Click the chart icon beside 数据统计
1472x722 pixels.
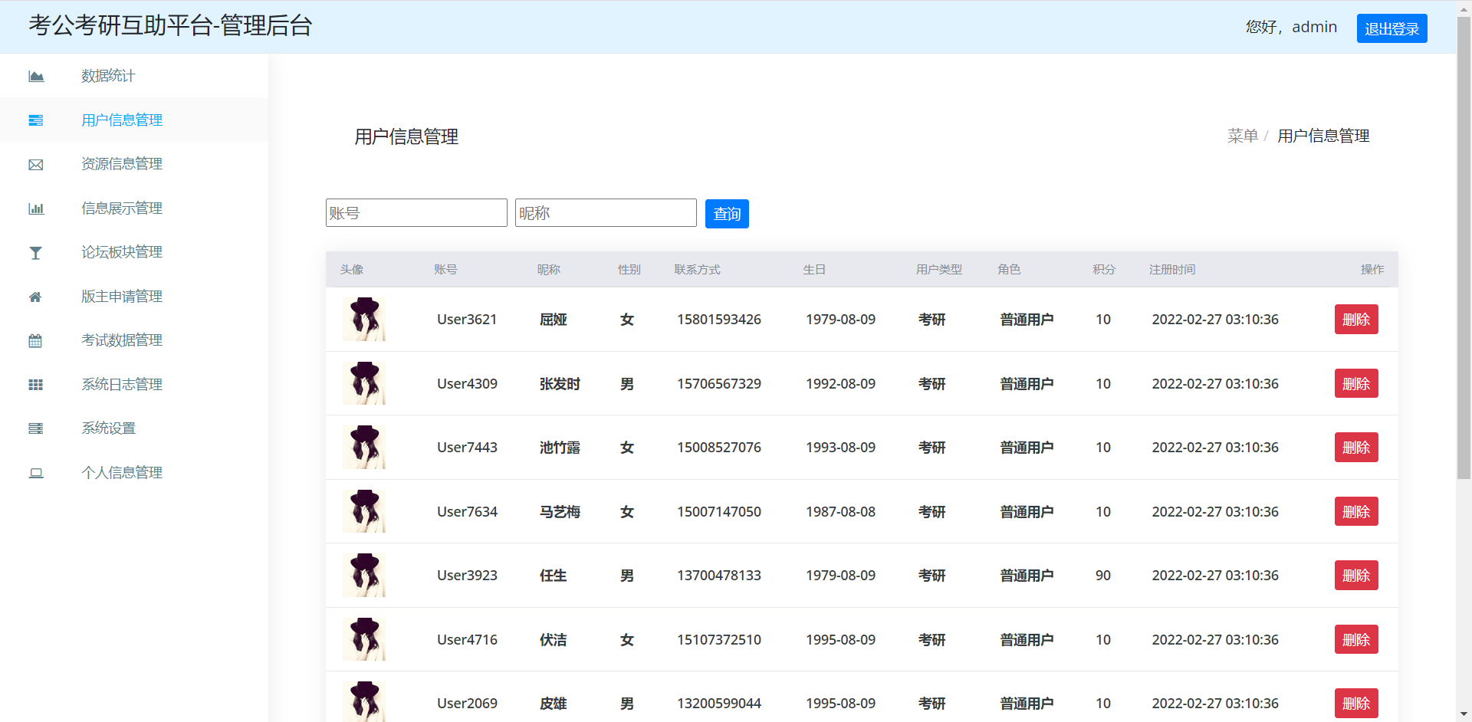click(x=36, y=76)
